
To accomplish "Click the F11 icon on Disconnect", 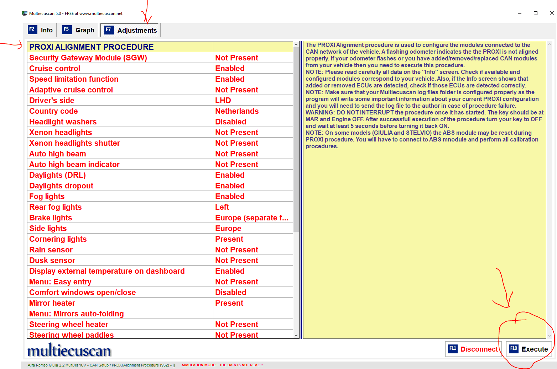I will pyautogui.click(x=453, y=349).
